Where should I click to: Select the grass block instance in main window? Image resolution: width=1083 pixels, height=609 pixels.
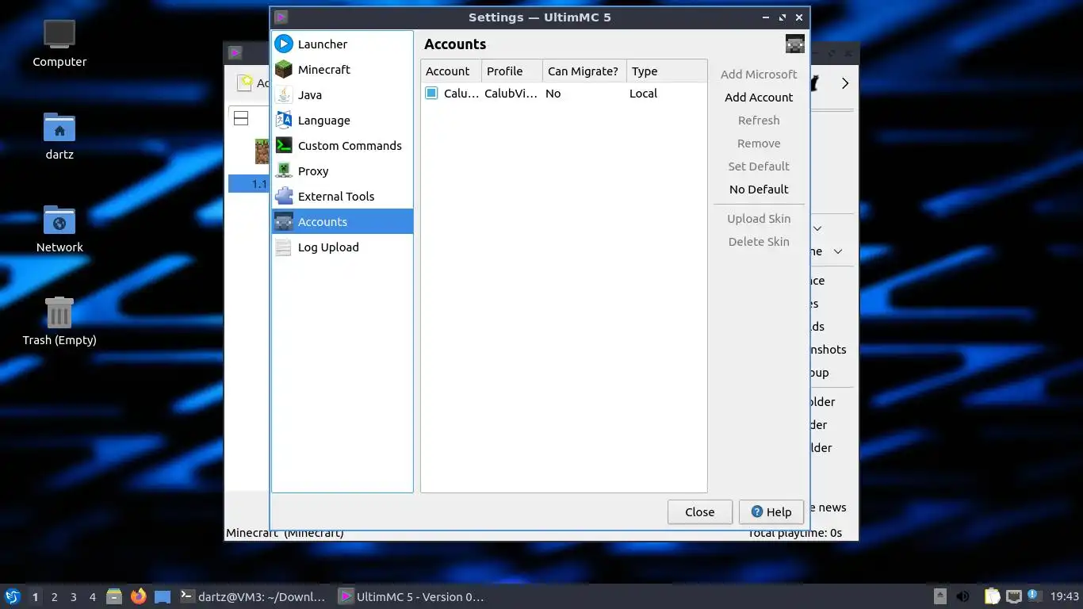tap(262, 151)
